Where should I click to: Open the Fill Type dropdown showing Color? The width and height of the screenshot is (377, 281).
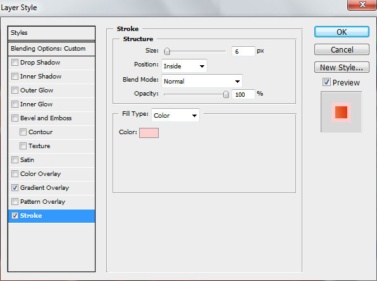[175, 115]
